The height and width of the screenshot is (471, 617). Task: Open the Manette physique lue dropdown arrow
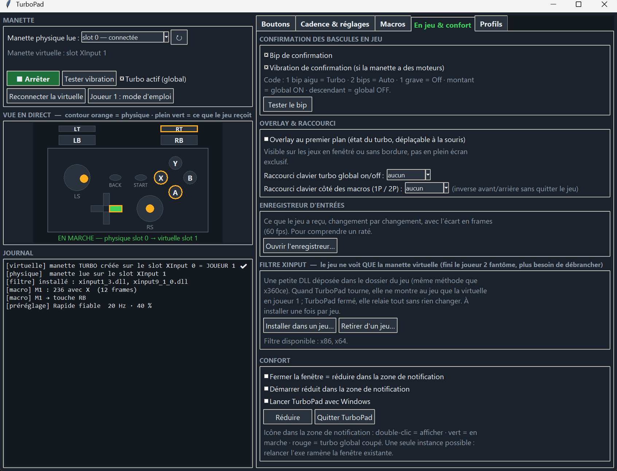click(x=166, y=37)
